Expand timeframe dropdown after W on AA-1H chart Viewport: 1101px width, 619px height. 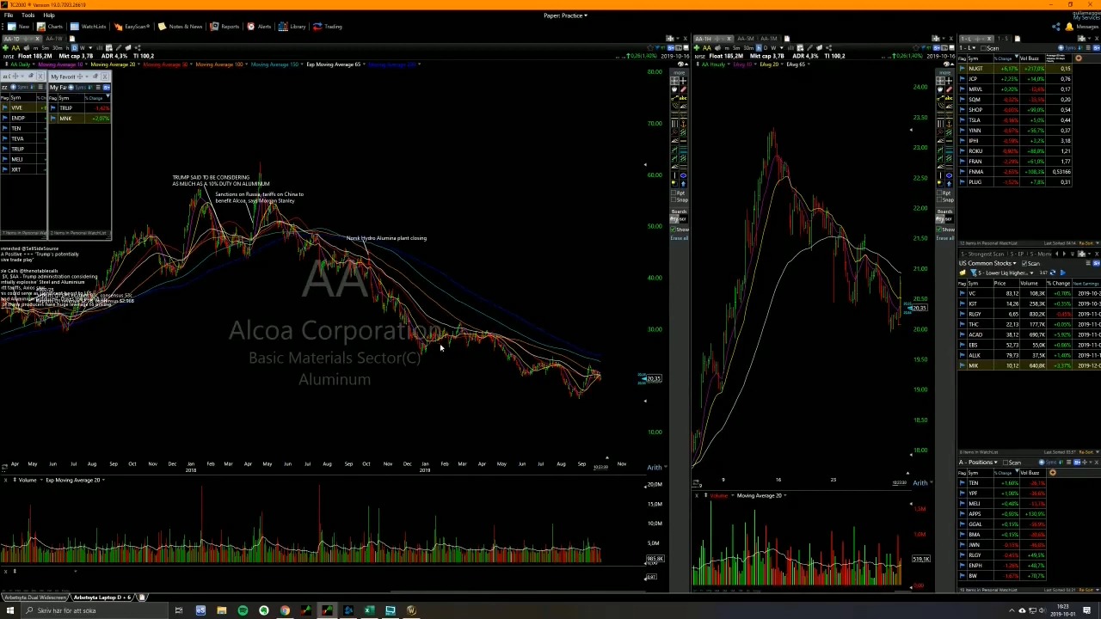pos(782,48)
